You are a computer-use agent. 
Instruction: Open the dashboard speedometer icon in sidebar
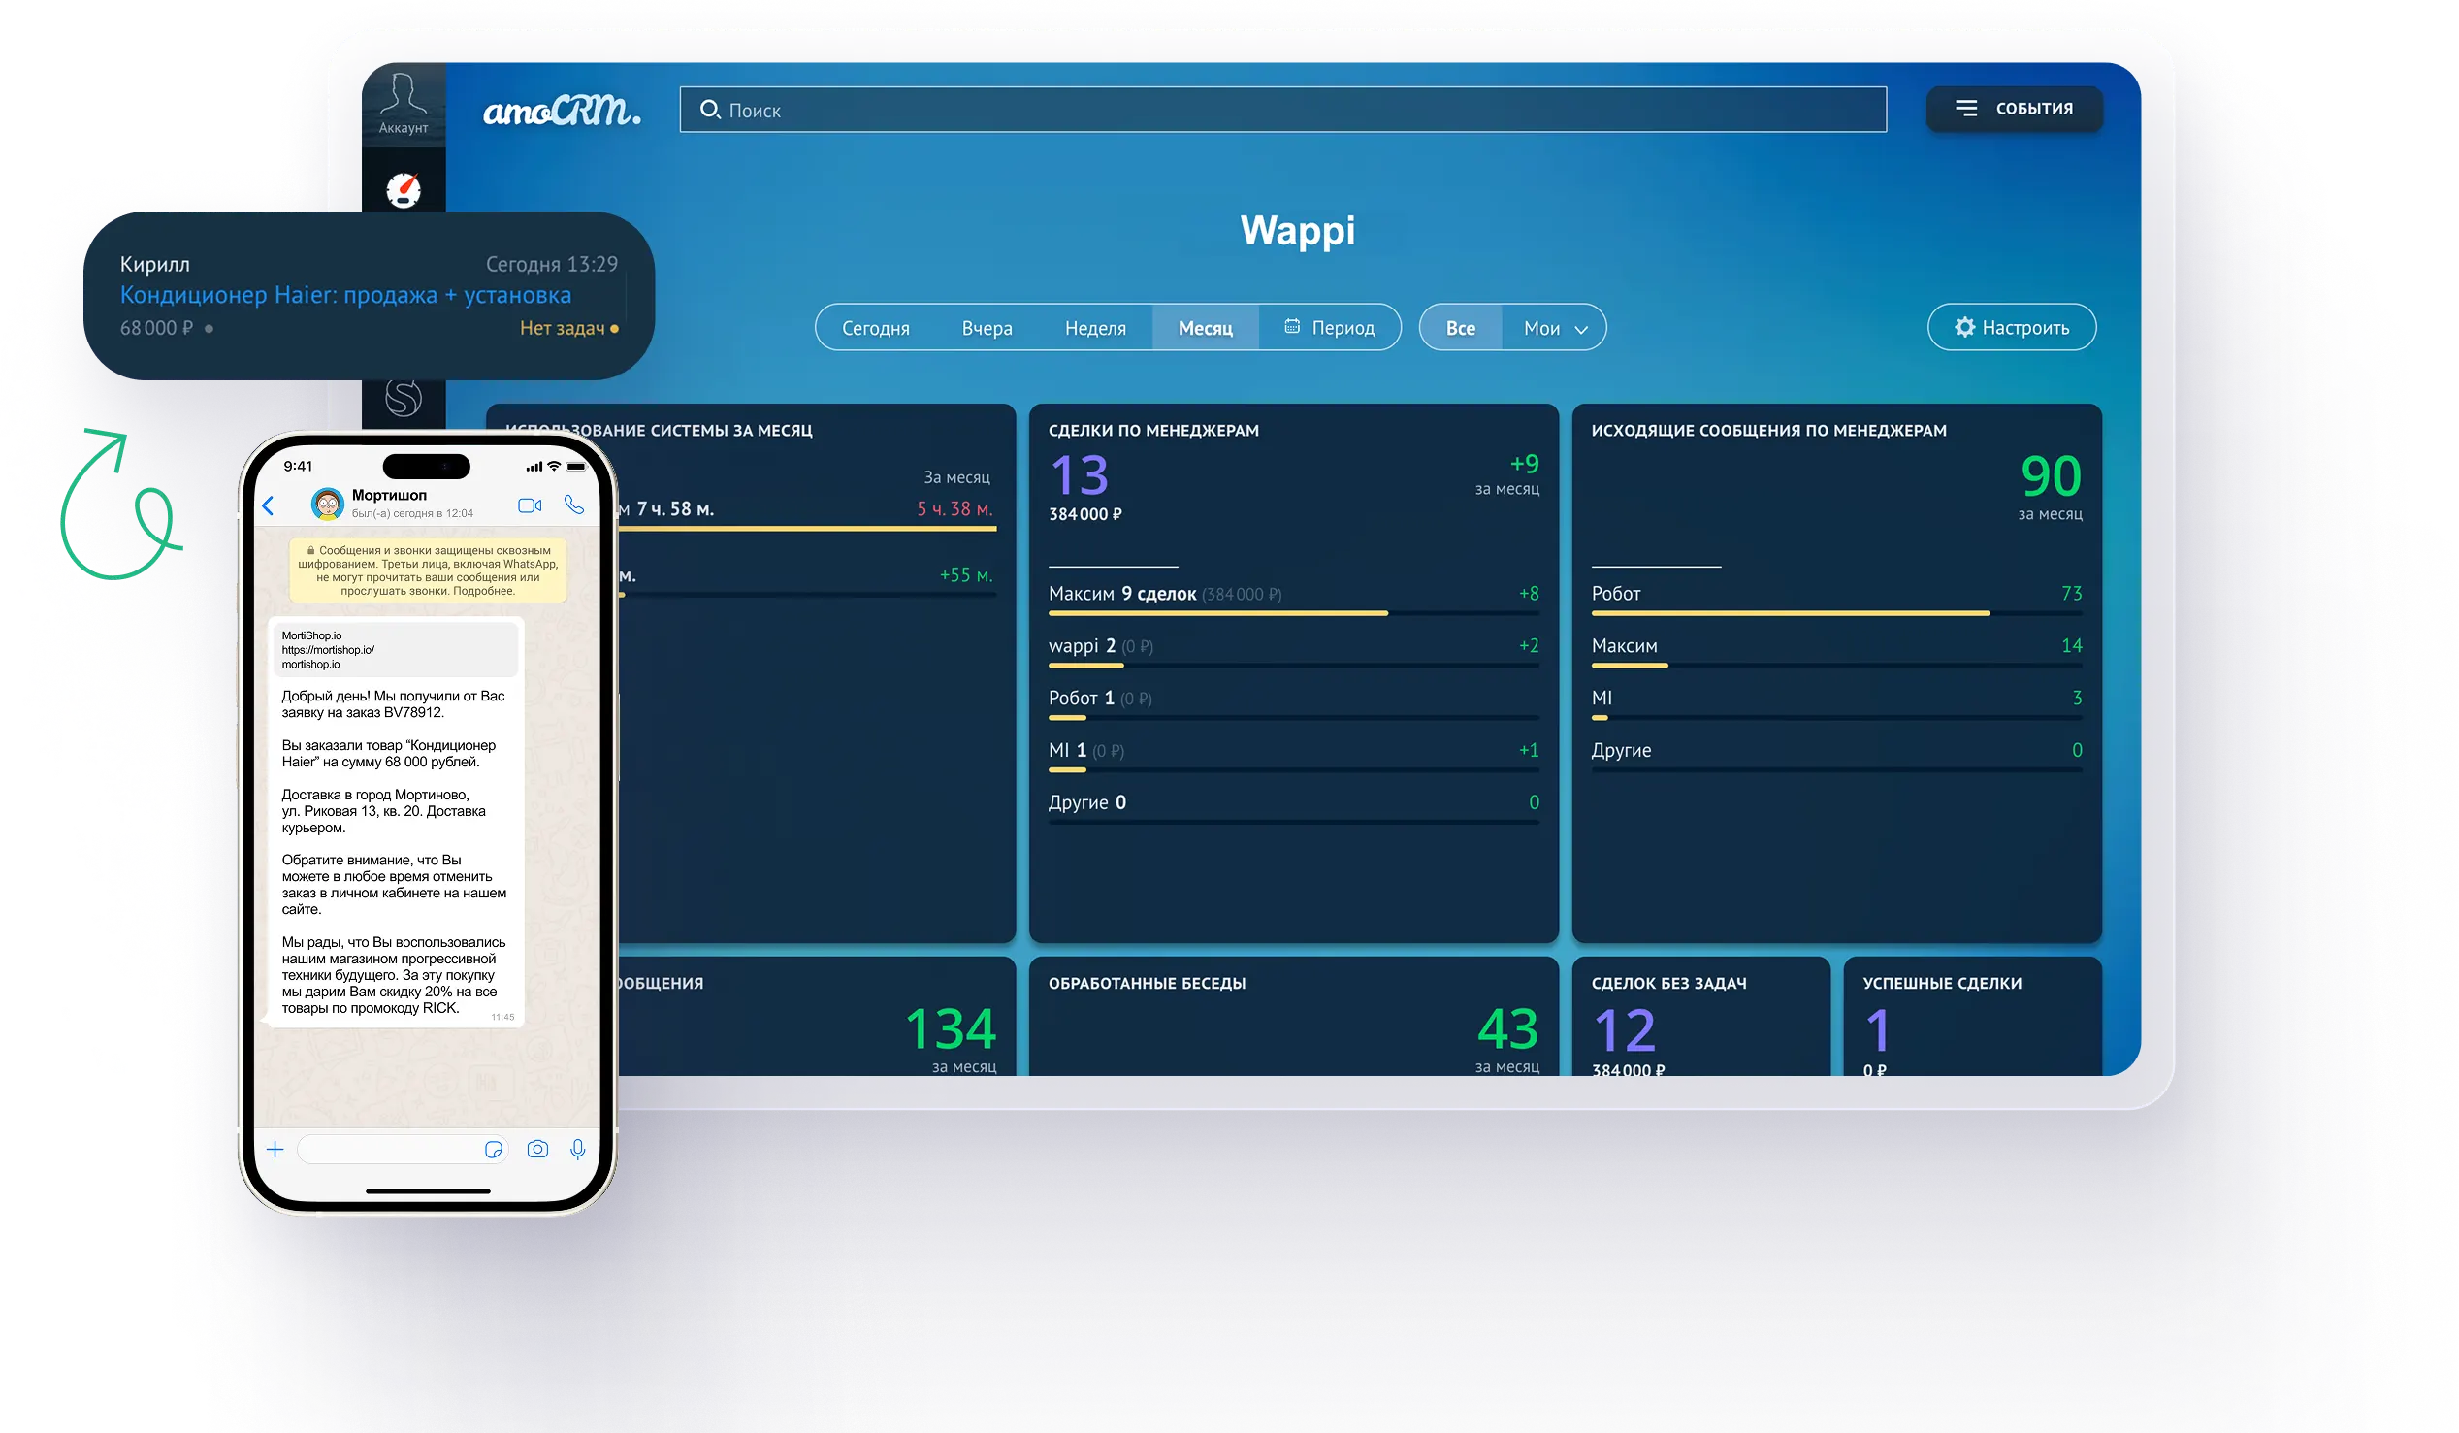point(403,189)
